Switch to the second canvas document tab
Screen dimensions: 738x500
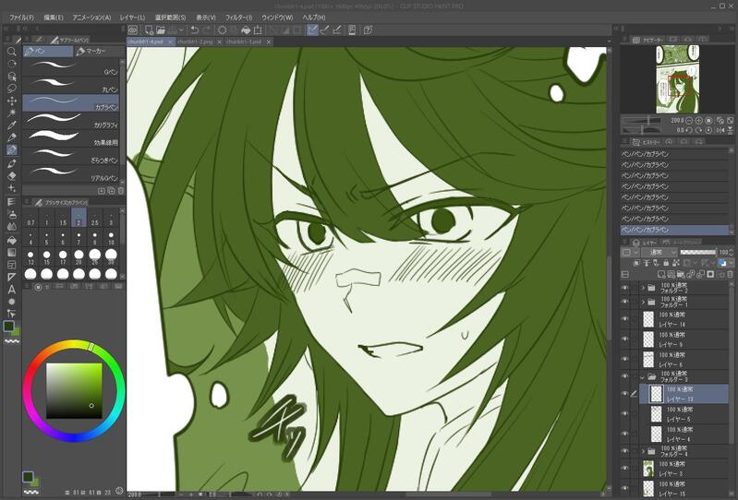195,42
